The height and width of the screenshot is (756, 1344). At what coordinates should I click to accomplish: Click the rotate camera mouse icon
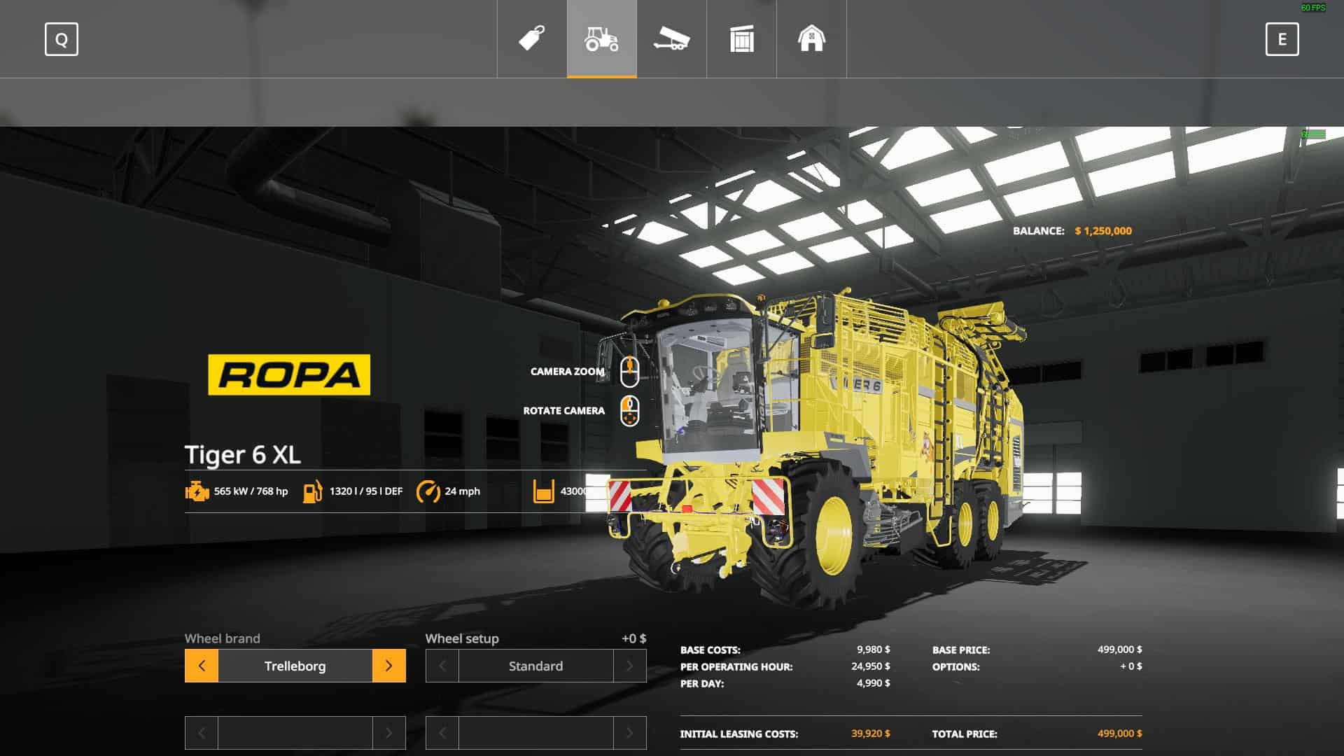coord(630,411)
